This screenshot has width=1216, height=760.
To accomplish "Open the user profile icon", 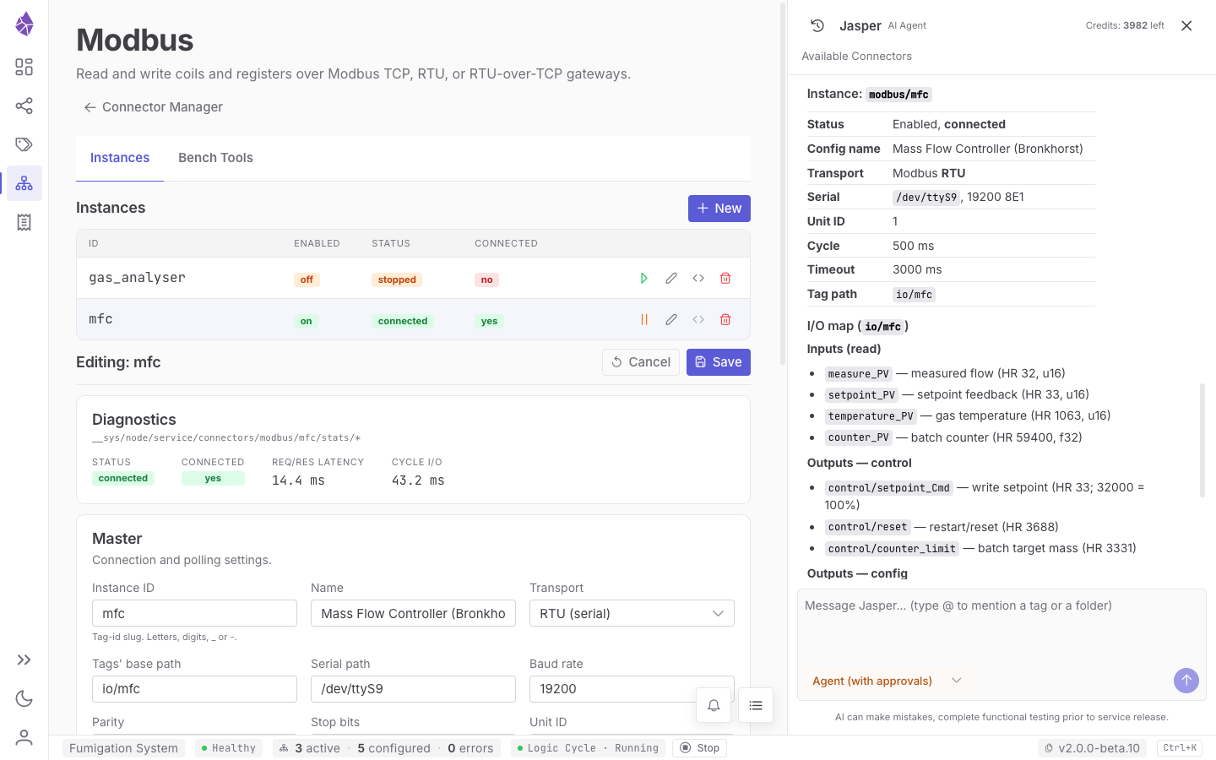I will coord(24,737).
